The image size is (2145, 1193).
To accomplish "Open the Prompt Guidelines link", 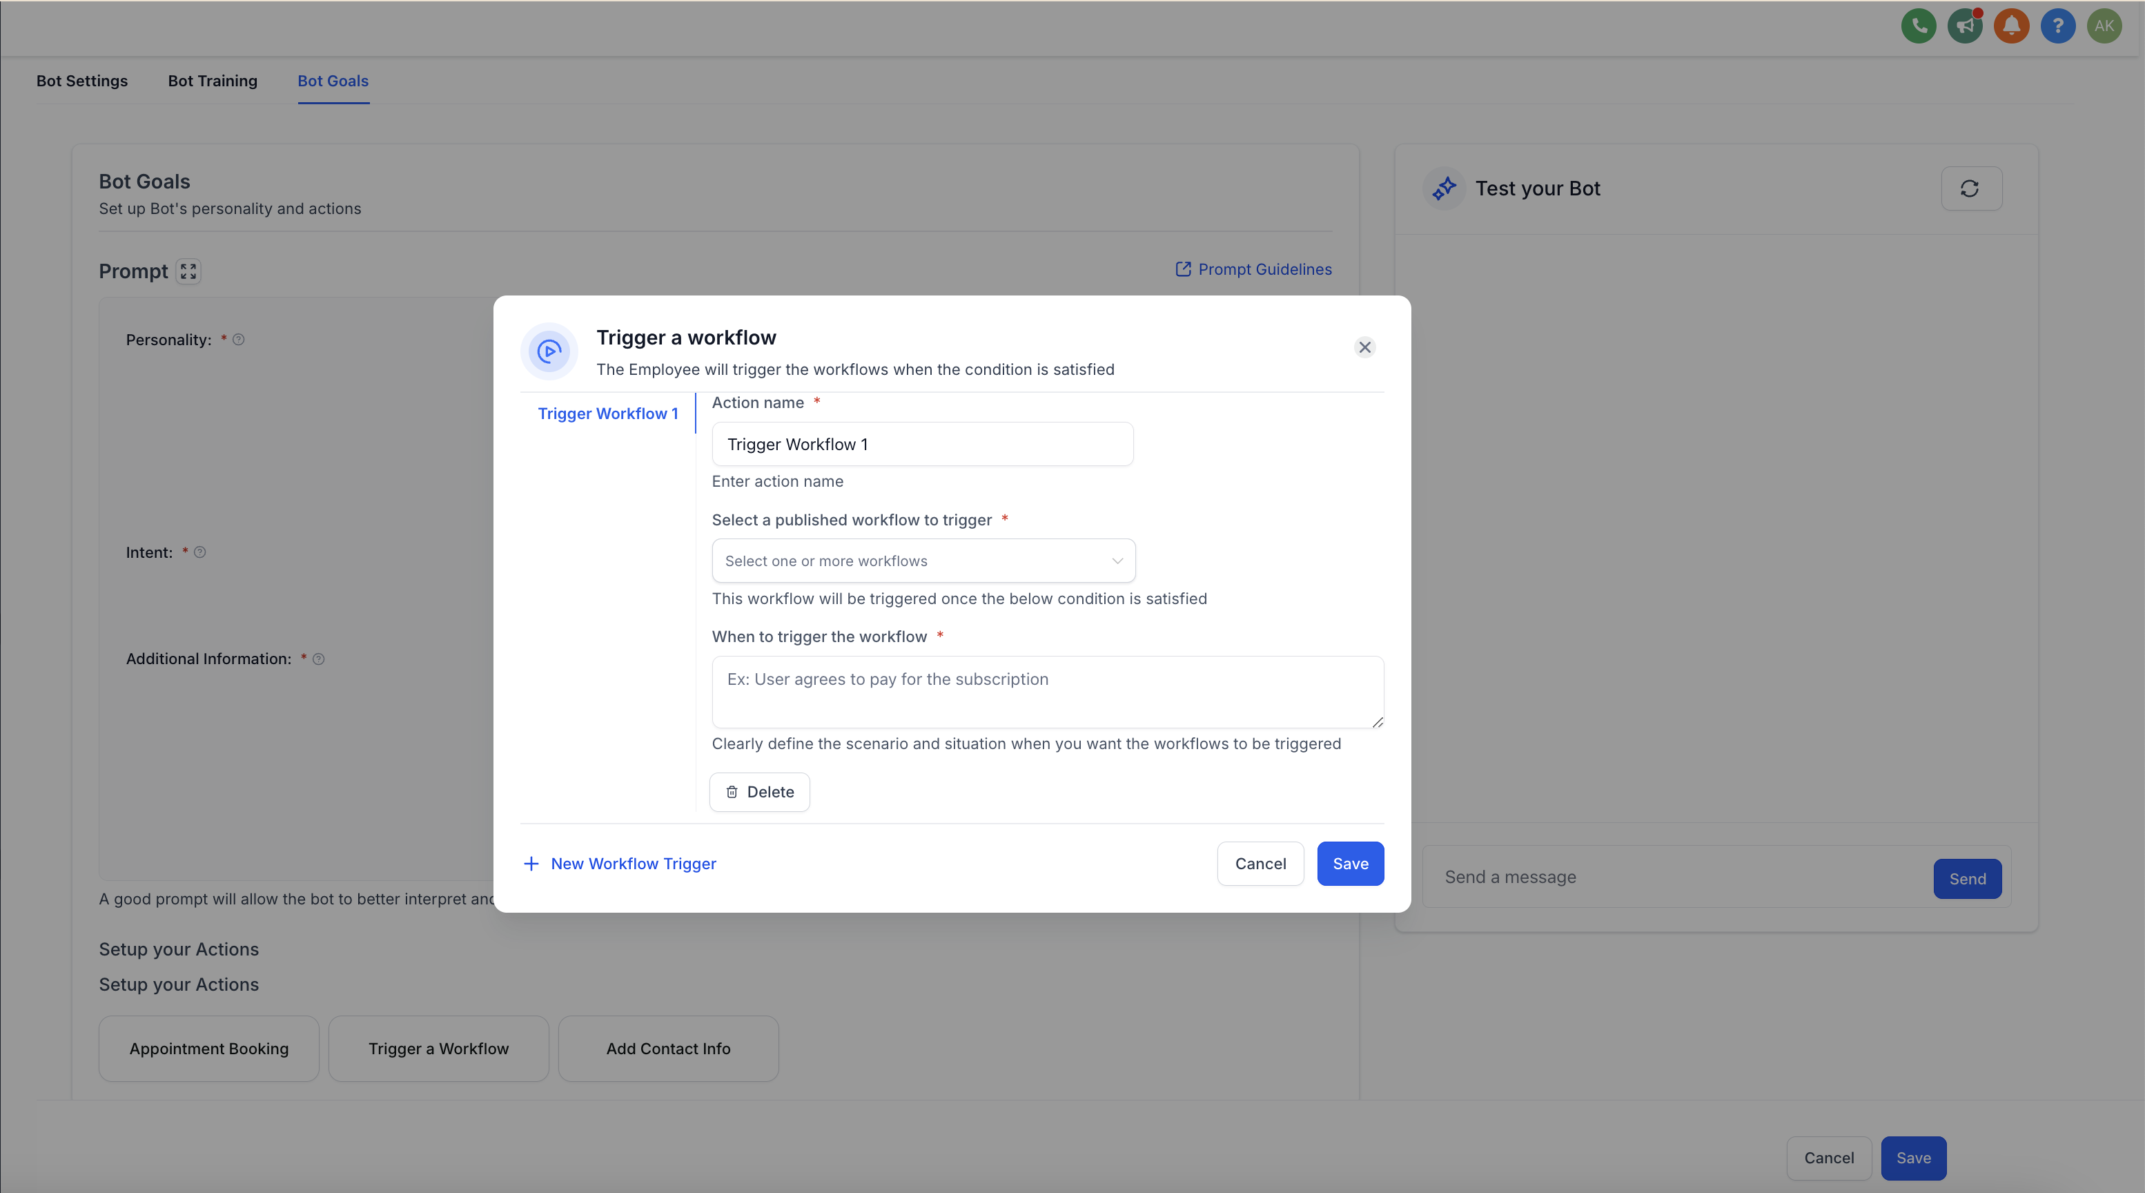I will pos(1253,269).
